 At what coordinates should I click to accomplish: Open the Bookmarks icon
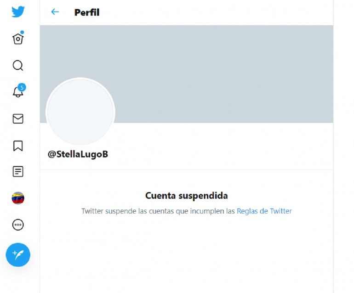coord(18,146)
